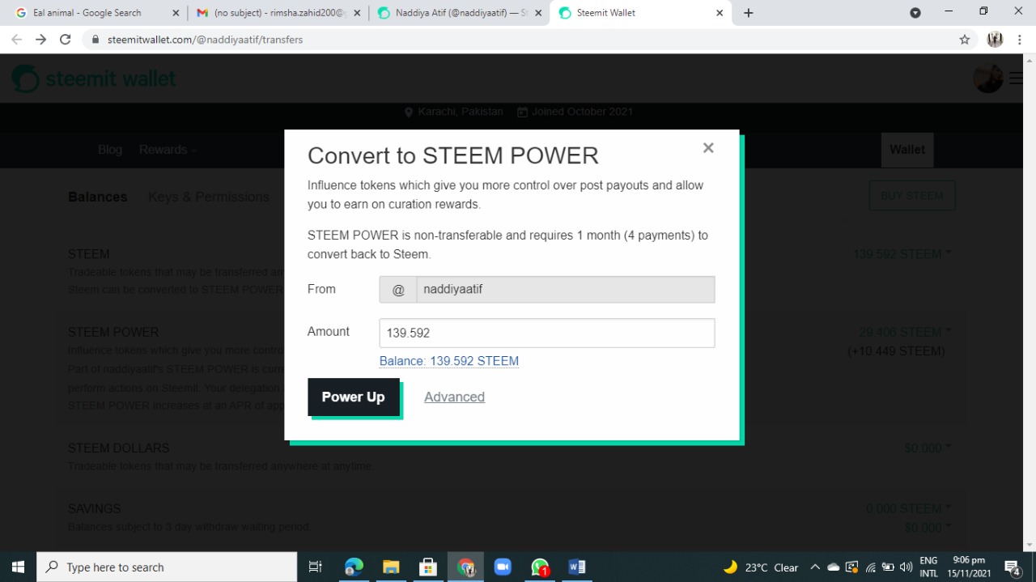Open Chrome profile avatar
The height and width of the screenshot is (582, 1036).
click(996, 40)
